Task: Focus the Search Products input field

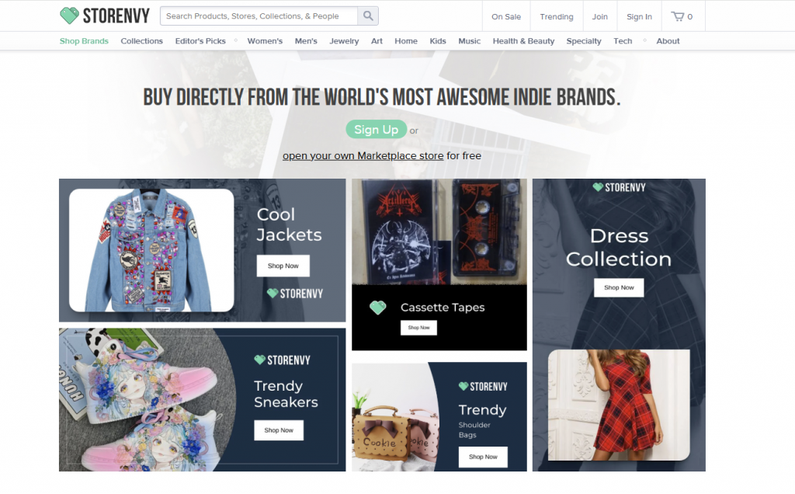Action: (259, 16)
